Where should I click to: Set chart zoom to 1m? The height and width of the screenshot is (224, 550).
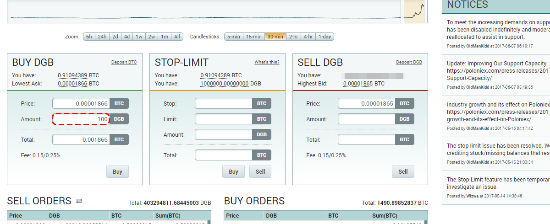165,37
